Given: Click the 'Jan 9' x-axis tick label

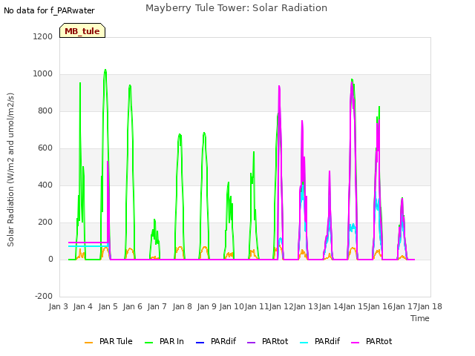Looking at the screenshot, I should (207, 306).
